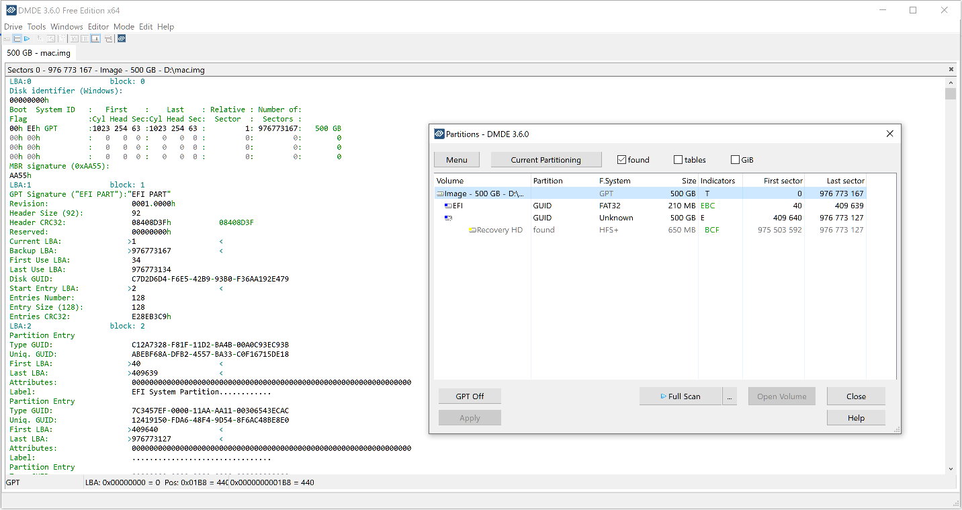Click the grayed Apply button
The height and width of the screenshot is (510, 962).
tap(470, 418)
